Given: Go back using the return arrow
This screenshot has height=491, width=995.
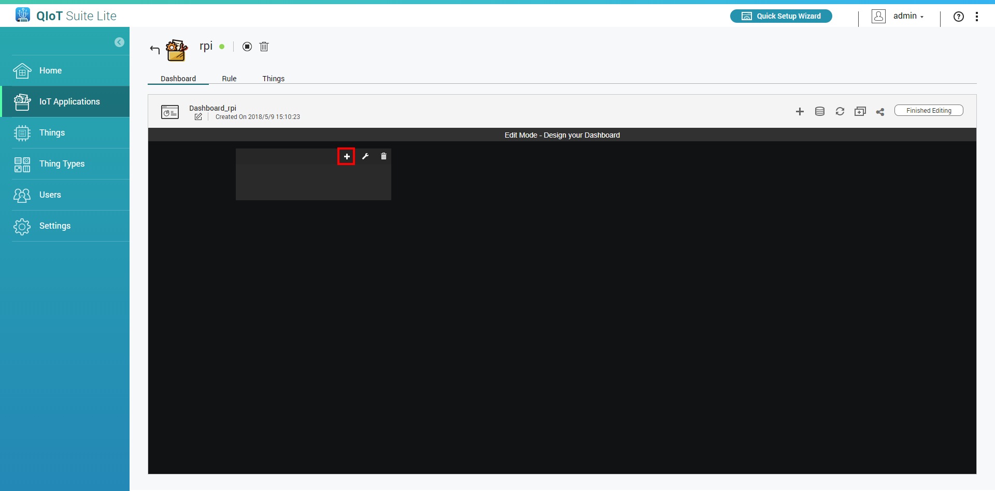Looking at the screenshot, I should [154, 50].
